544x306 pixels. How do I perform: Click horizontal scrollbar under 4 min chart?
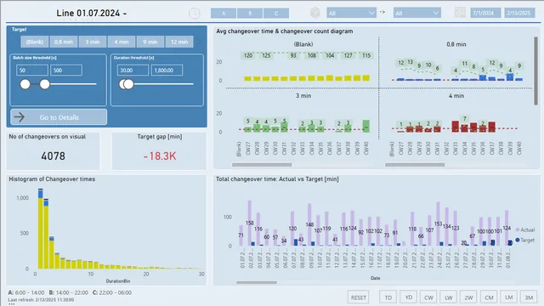click(415, 165)
